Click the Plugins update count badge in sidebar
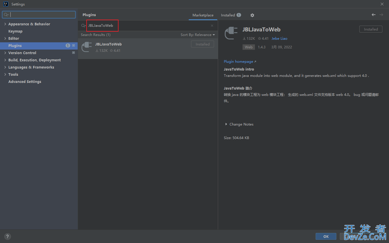Viewport: 389px width, 243px height. coord(68,45)
